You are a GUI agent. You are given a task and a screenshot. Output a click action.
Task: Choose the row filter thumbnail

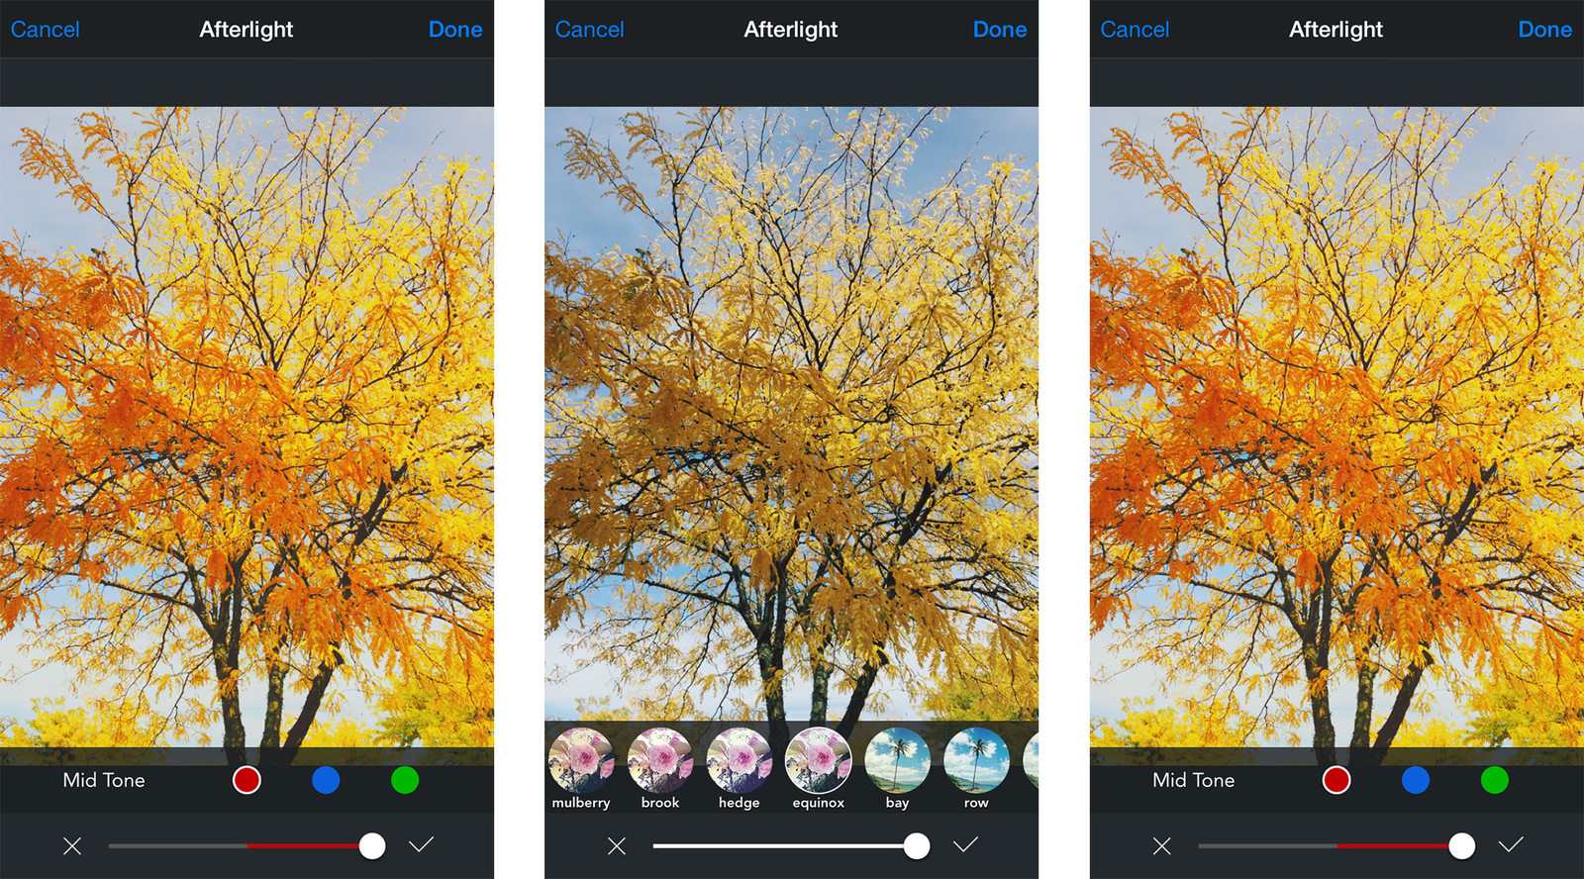click(977, 760)
